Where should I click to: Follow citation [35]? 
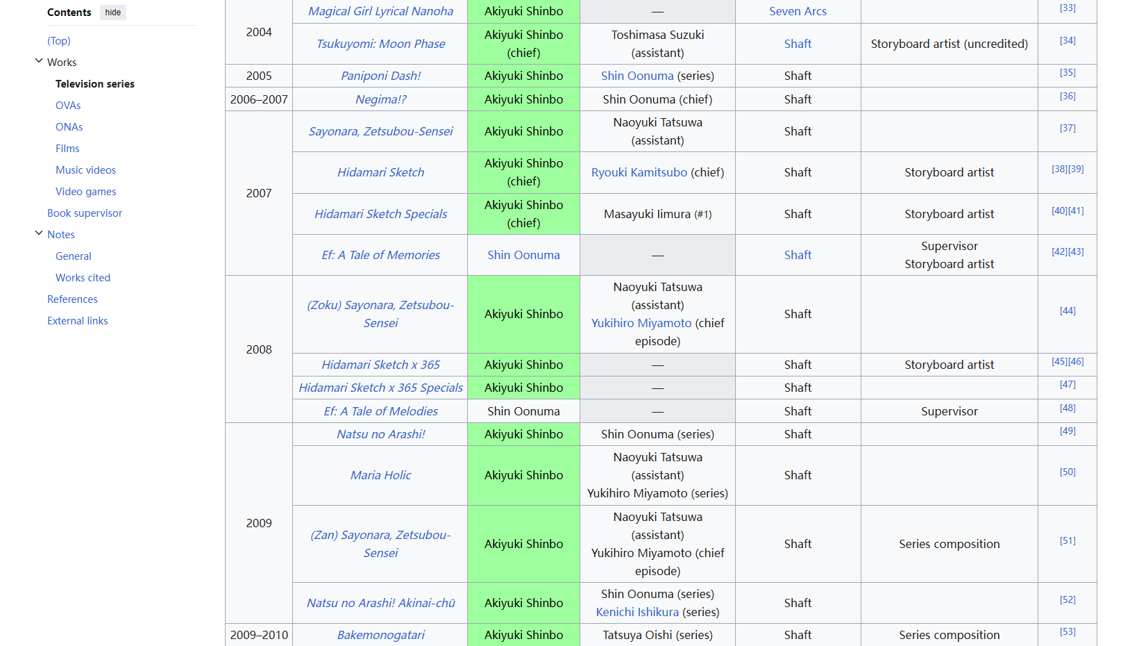1068,72
